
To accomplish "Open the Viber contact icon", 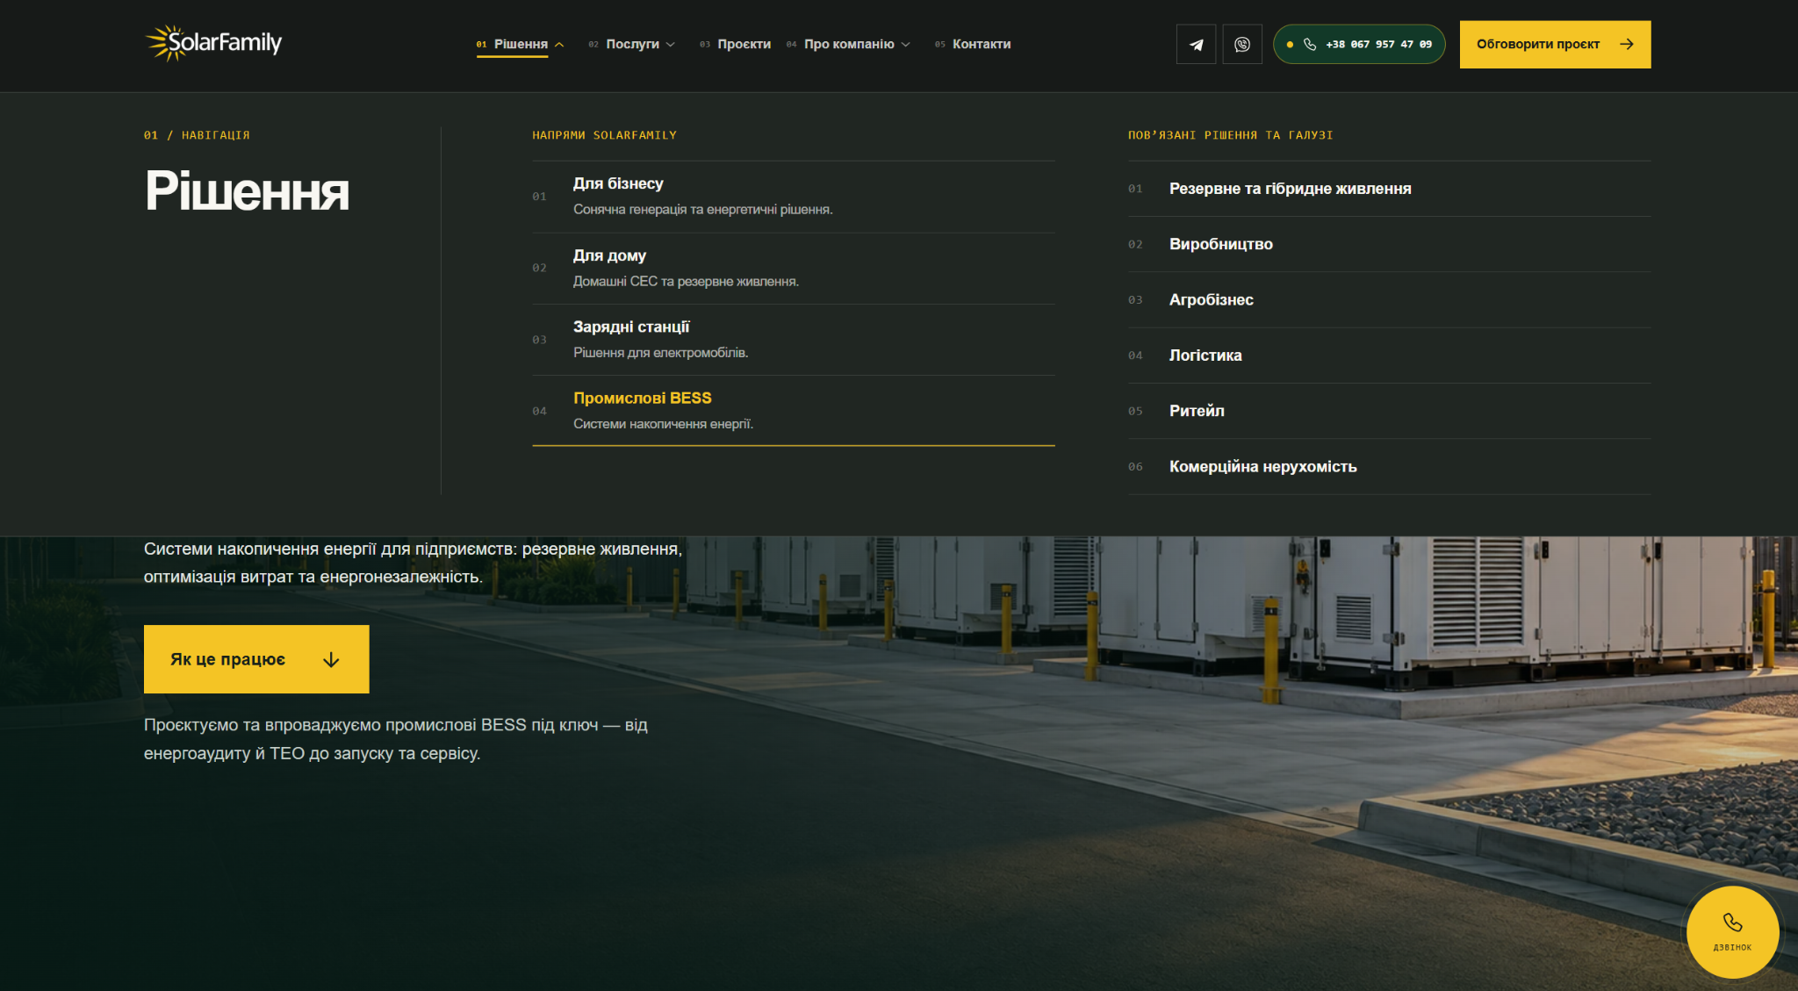I will [x=1242, y=44].
